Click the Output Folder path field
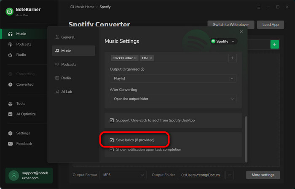This screenshot has height=189, width=295. click(x=201, y=175)
